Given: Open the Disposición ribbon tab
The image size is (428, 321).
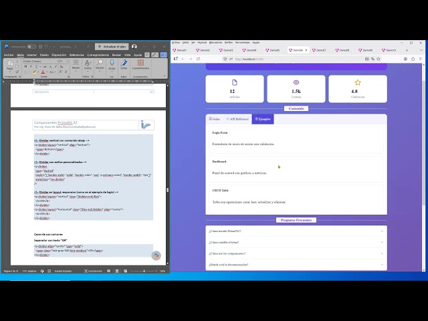Looking at the screenshot, I should coord(59,55).
